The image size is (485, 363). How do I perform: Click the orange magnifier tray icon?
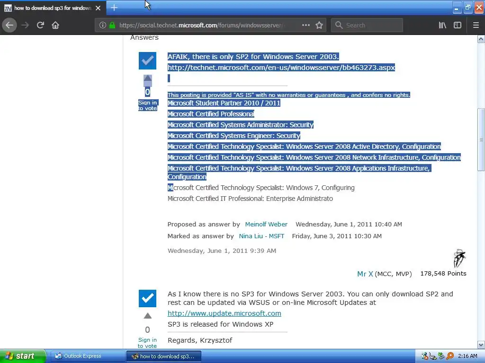tap(450, 356)
